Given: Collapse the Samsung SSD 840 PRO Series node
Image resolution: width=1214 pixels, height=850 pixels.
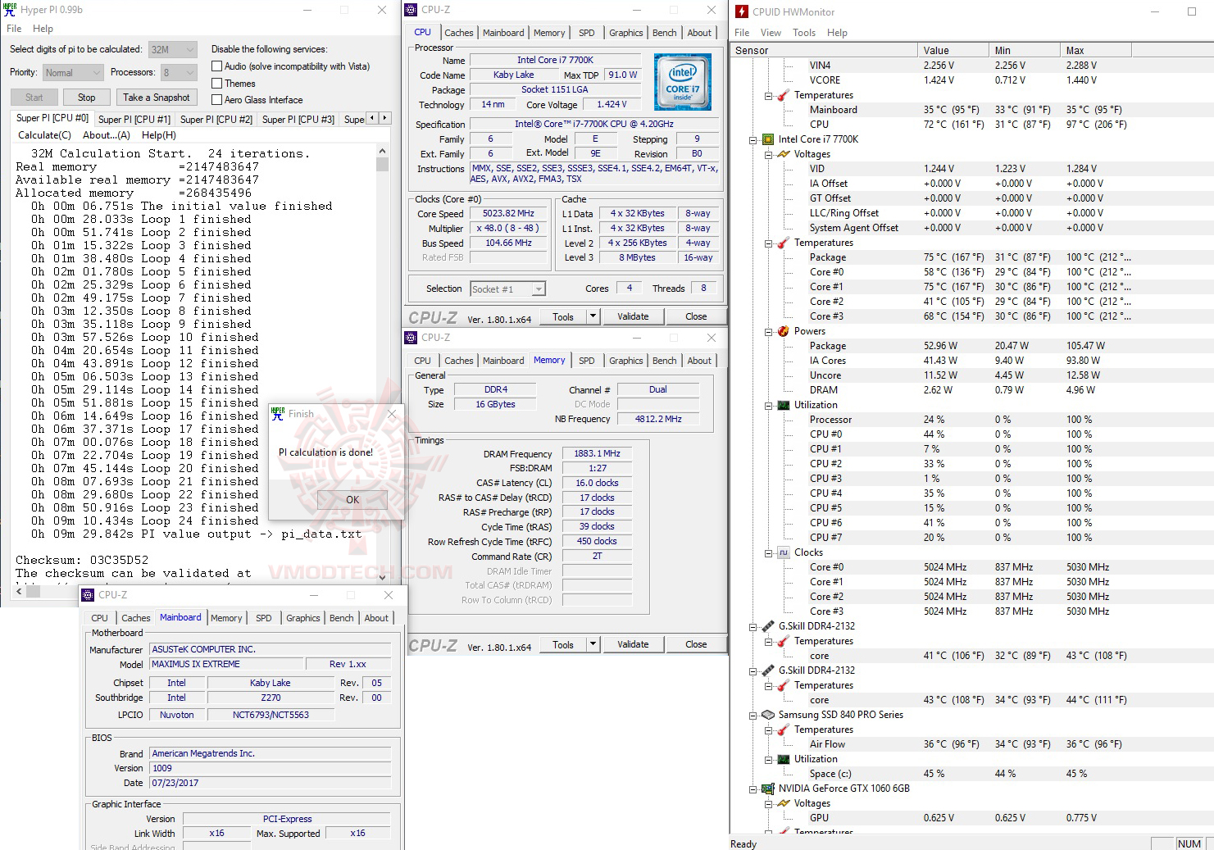Looking at the screenshot, I should coord(752,715).
